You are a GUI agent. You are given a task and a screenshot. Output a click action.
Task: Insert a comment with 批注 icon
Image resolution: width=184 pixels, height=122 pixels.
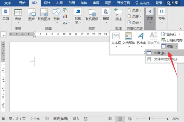[x=118, y=15]
